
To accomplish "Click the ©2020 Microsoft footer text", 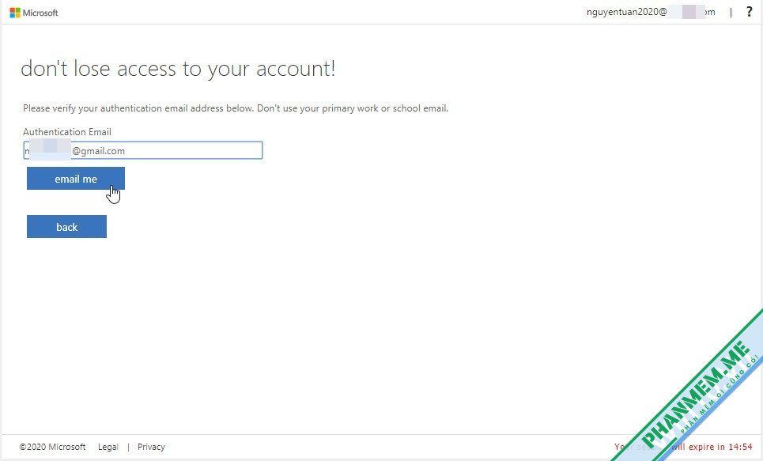I will click(52, 447).
